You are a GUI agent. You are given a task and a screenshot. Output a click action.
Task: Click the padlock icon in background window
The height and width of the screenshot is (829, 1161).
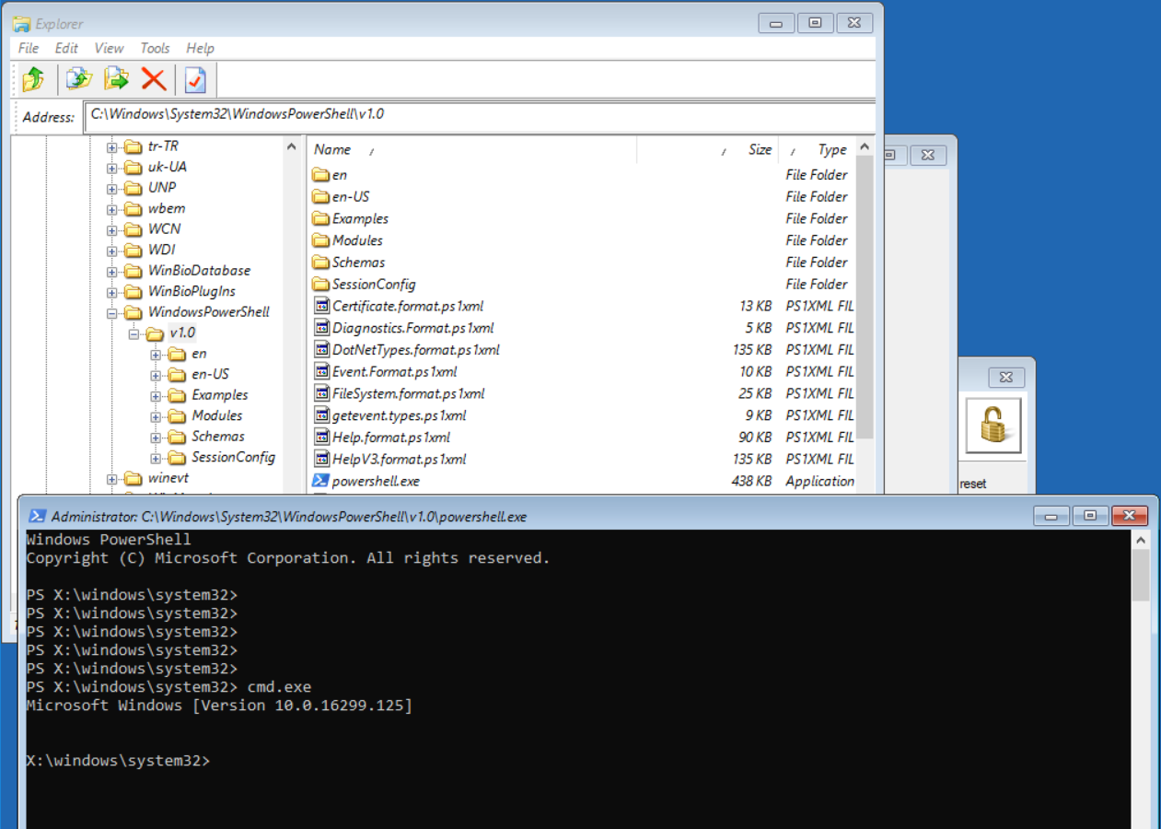point(993,426)
